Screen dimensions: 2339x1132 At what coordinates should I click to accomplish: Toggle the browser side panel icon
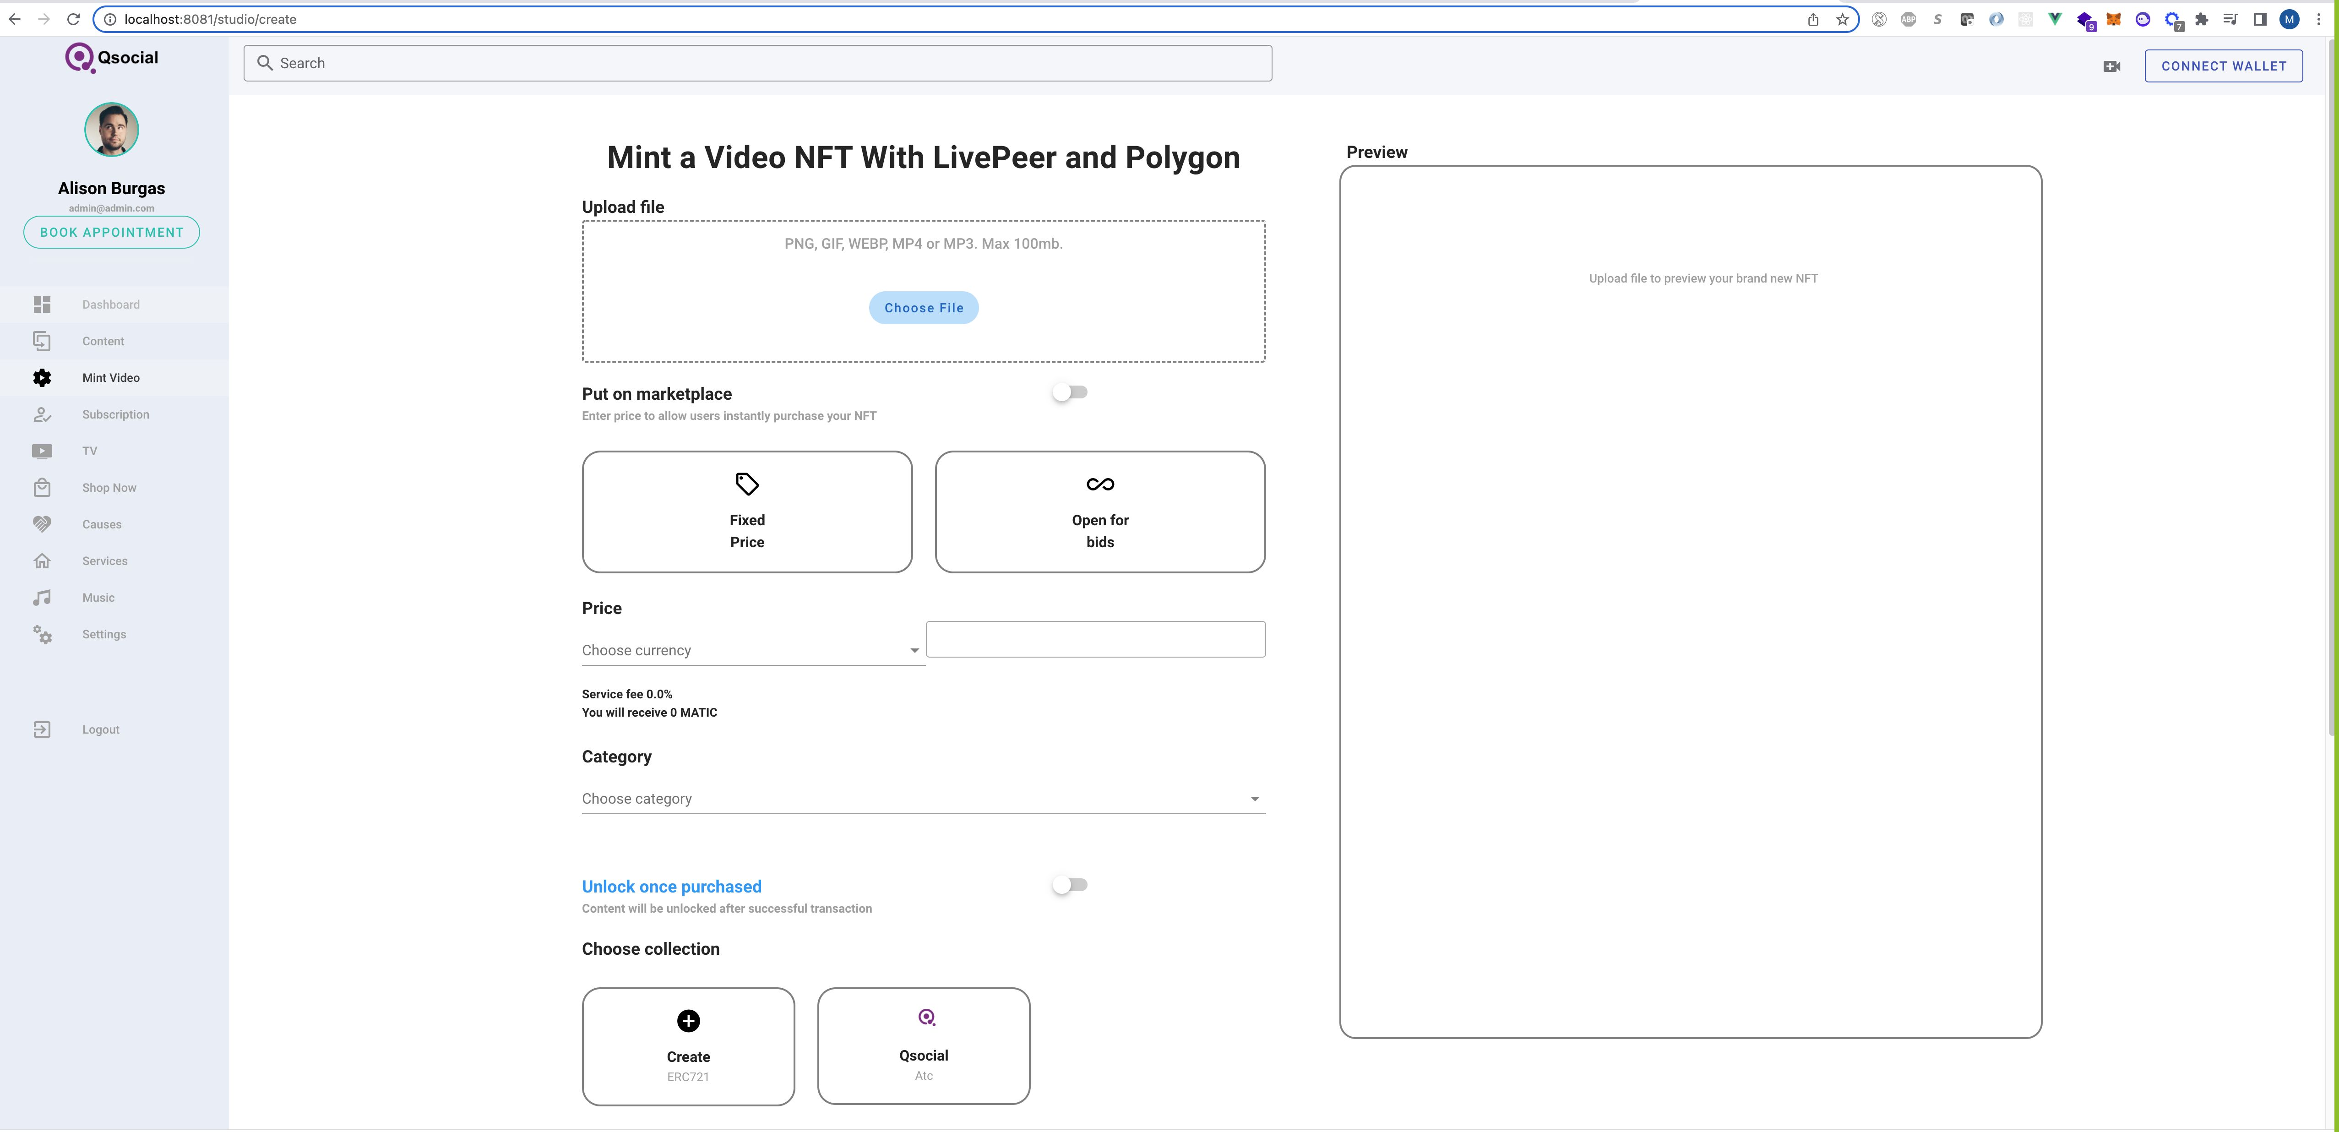click(x=2260, y=19)
